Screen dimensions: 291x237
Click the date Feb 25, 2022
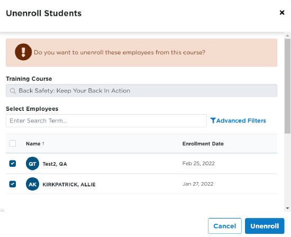(x=198, y=164)
